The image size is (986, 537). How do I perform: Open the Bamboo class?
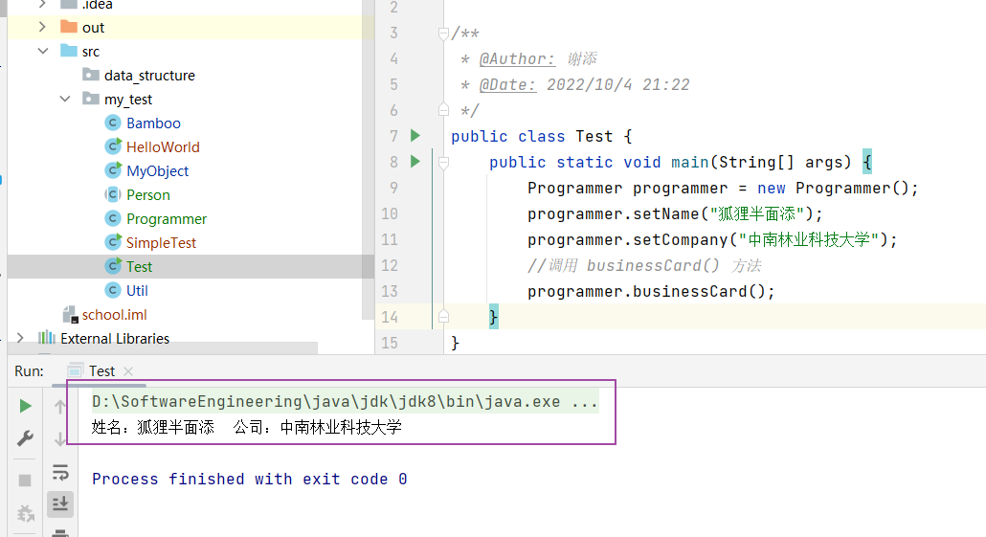click(x=153, y=123)
